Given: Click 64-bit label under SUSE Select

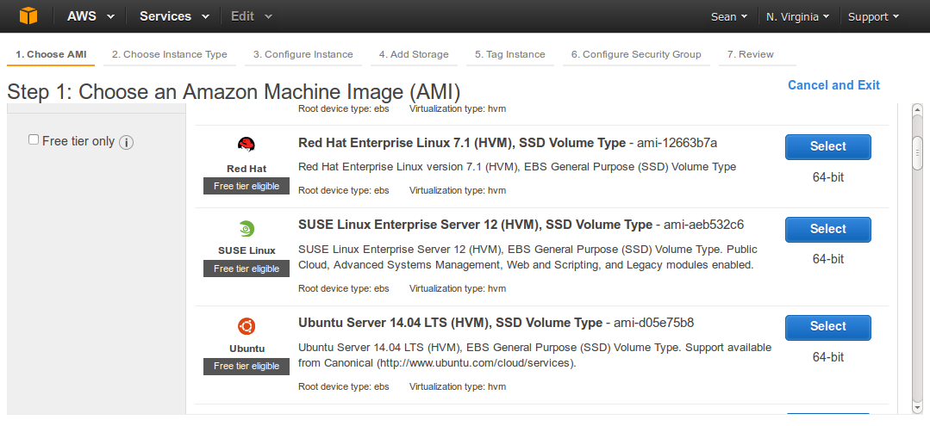Looking at the screenshot, I should (x=828, y=259).
